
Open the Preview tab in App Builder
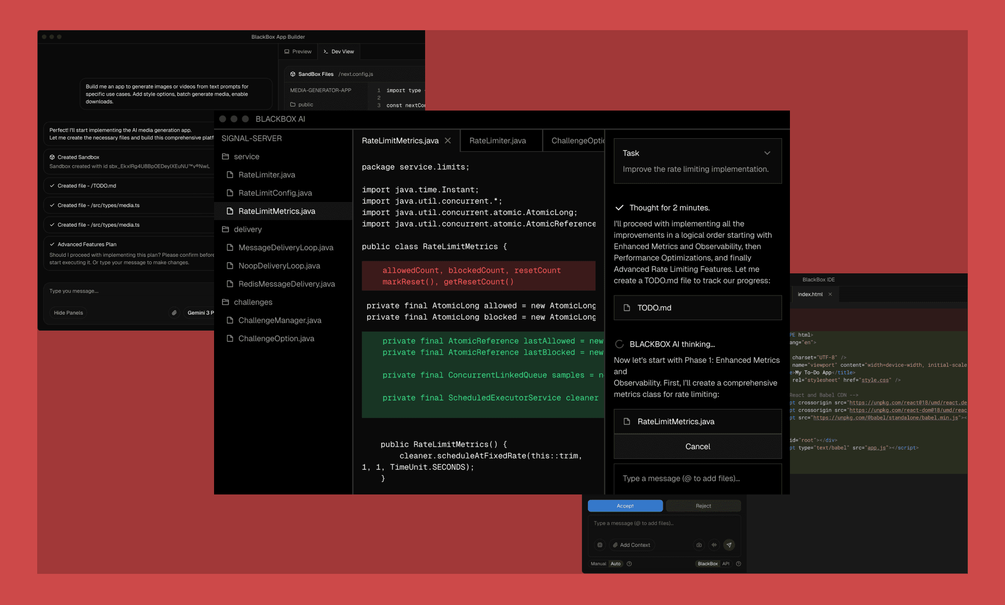[x=298, y=52]
